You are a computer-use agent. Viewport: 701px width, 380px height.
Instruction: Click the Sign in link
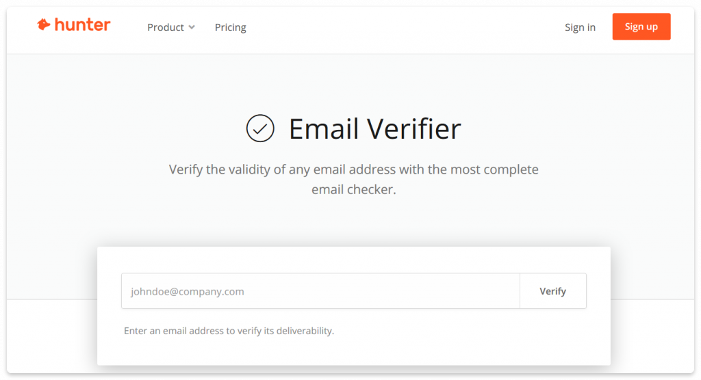pyautogui.click(x=580, y=27)
